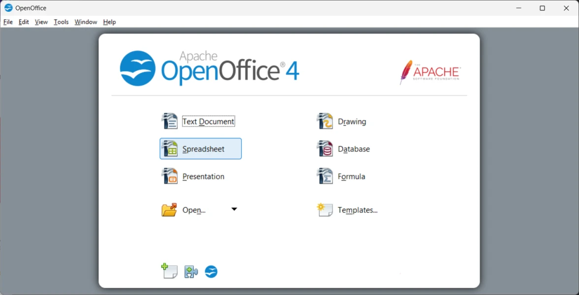
Task: Open the View menu
Action: click(41, 22)
